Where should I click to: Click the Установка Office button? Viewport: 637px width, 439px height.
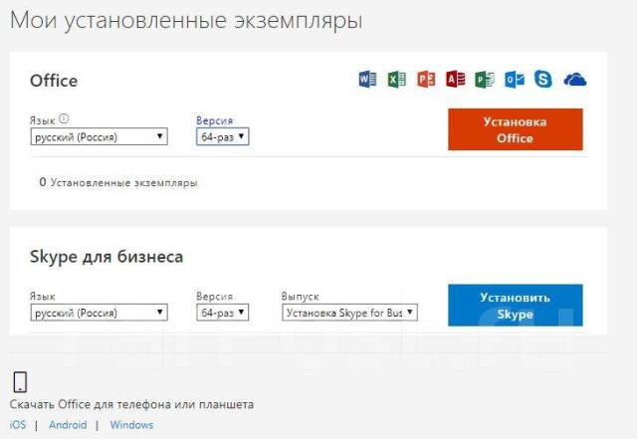pos(516,129)
